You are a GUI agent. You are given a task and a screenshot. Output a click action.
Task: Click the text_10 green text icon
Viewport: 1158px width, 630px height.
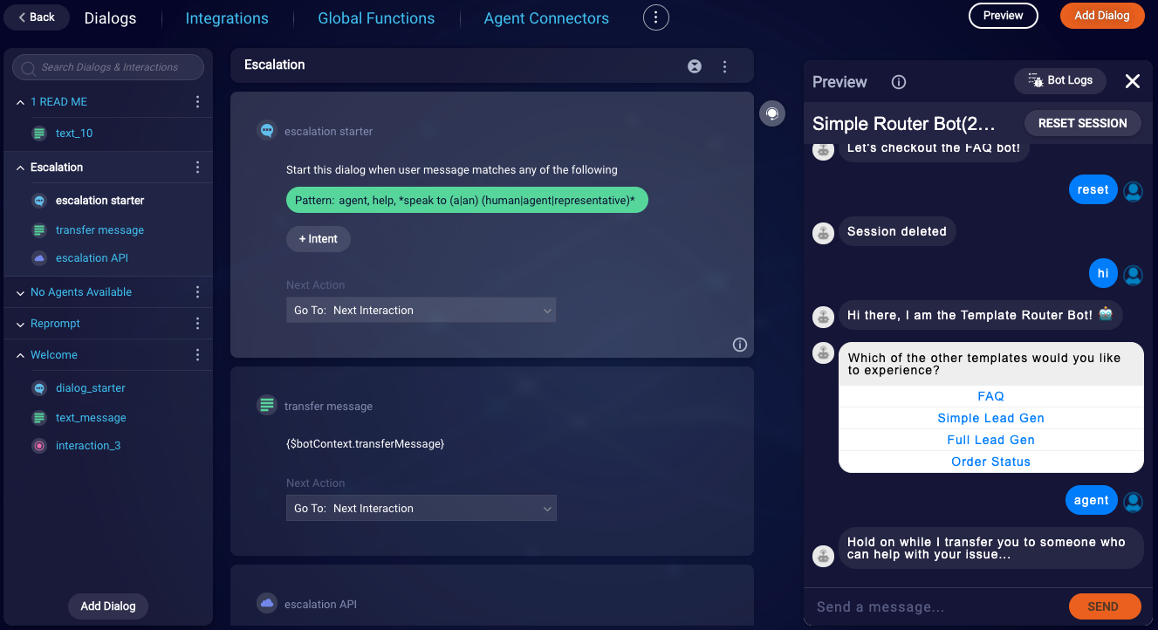point(38,134)
